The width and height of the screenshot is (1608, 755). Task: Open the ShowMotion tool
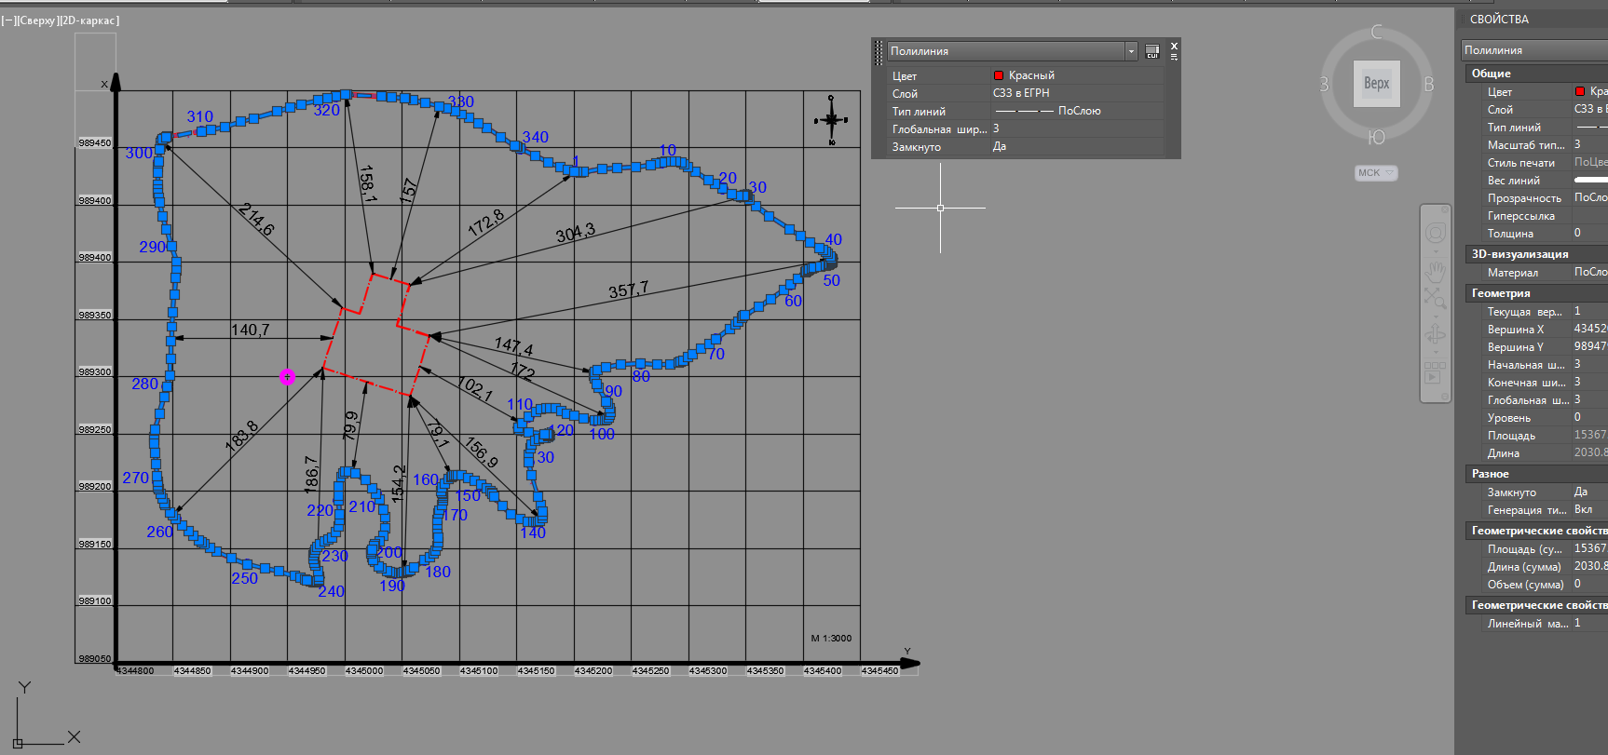click(x=1435, y=372)
